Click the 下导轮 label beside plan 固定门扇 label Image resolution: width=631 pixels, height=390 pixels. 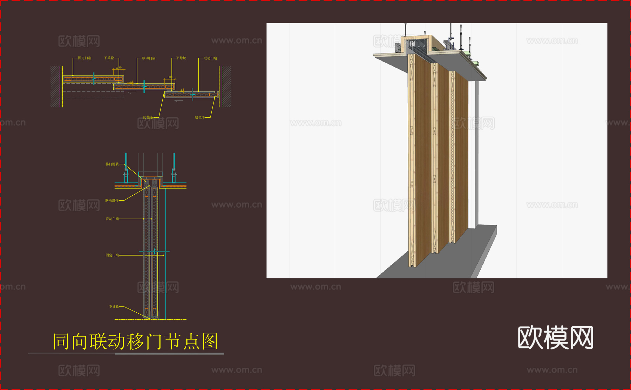[x=109, y=58]
